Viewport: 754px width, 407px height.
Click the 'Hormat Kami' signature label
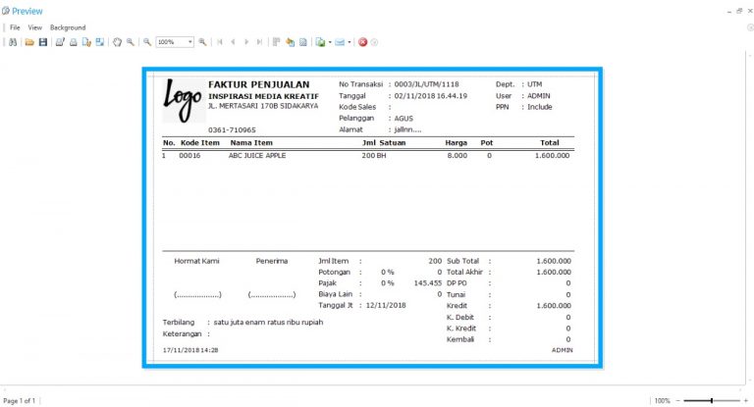tap(196, 261)
